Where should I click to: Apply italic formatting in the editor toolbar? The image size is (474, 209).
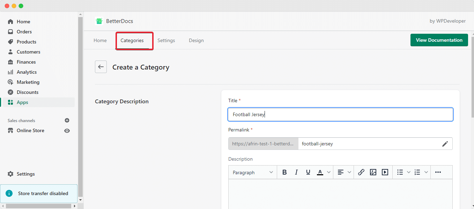coord(296,172)
